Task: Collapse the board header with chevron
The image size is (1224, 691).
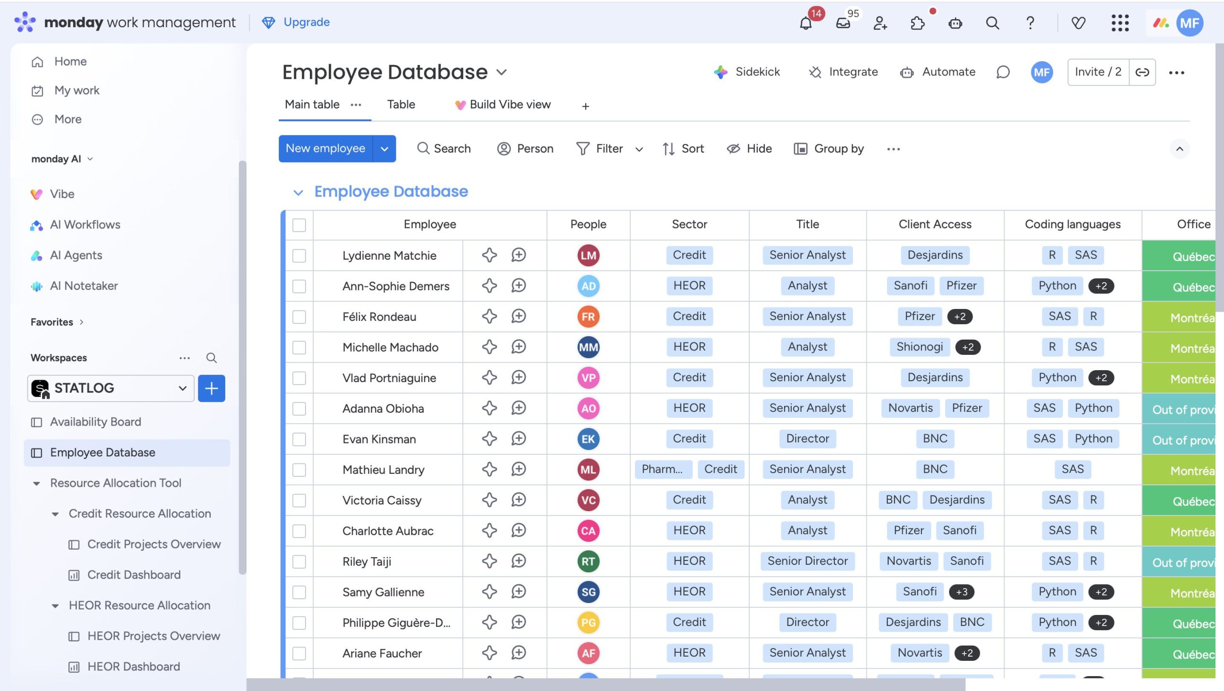Action: (x=1180, y=149)
